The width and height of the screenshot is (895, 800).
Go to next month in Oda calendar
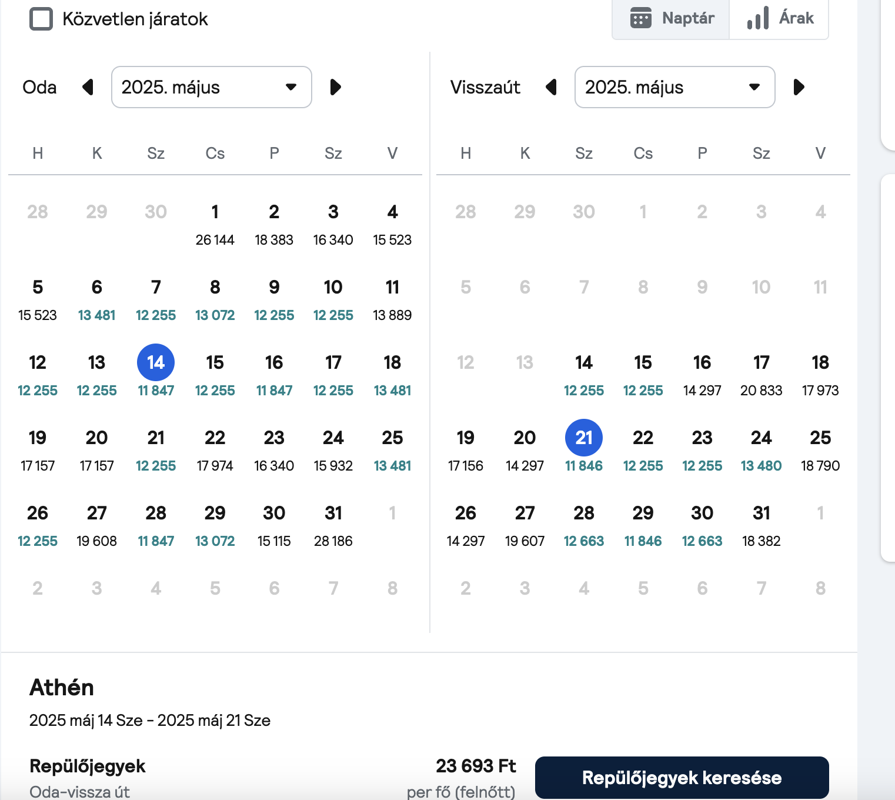tap(335, 88)
